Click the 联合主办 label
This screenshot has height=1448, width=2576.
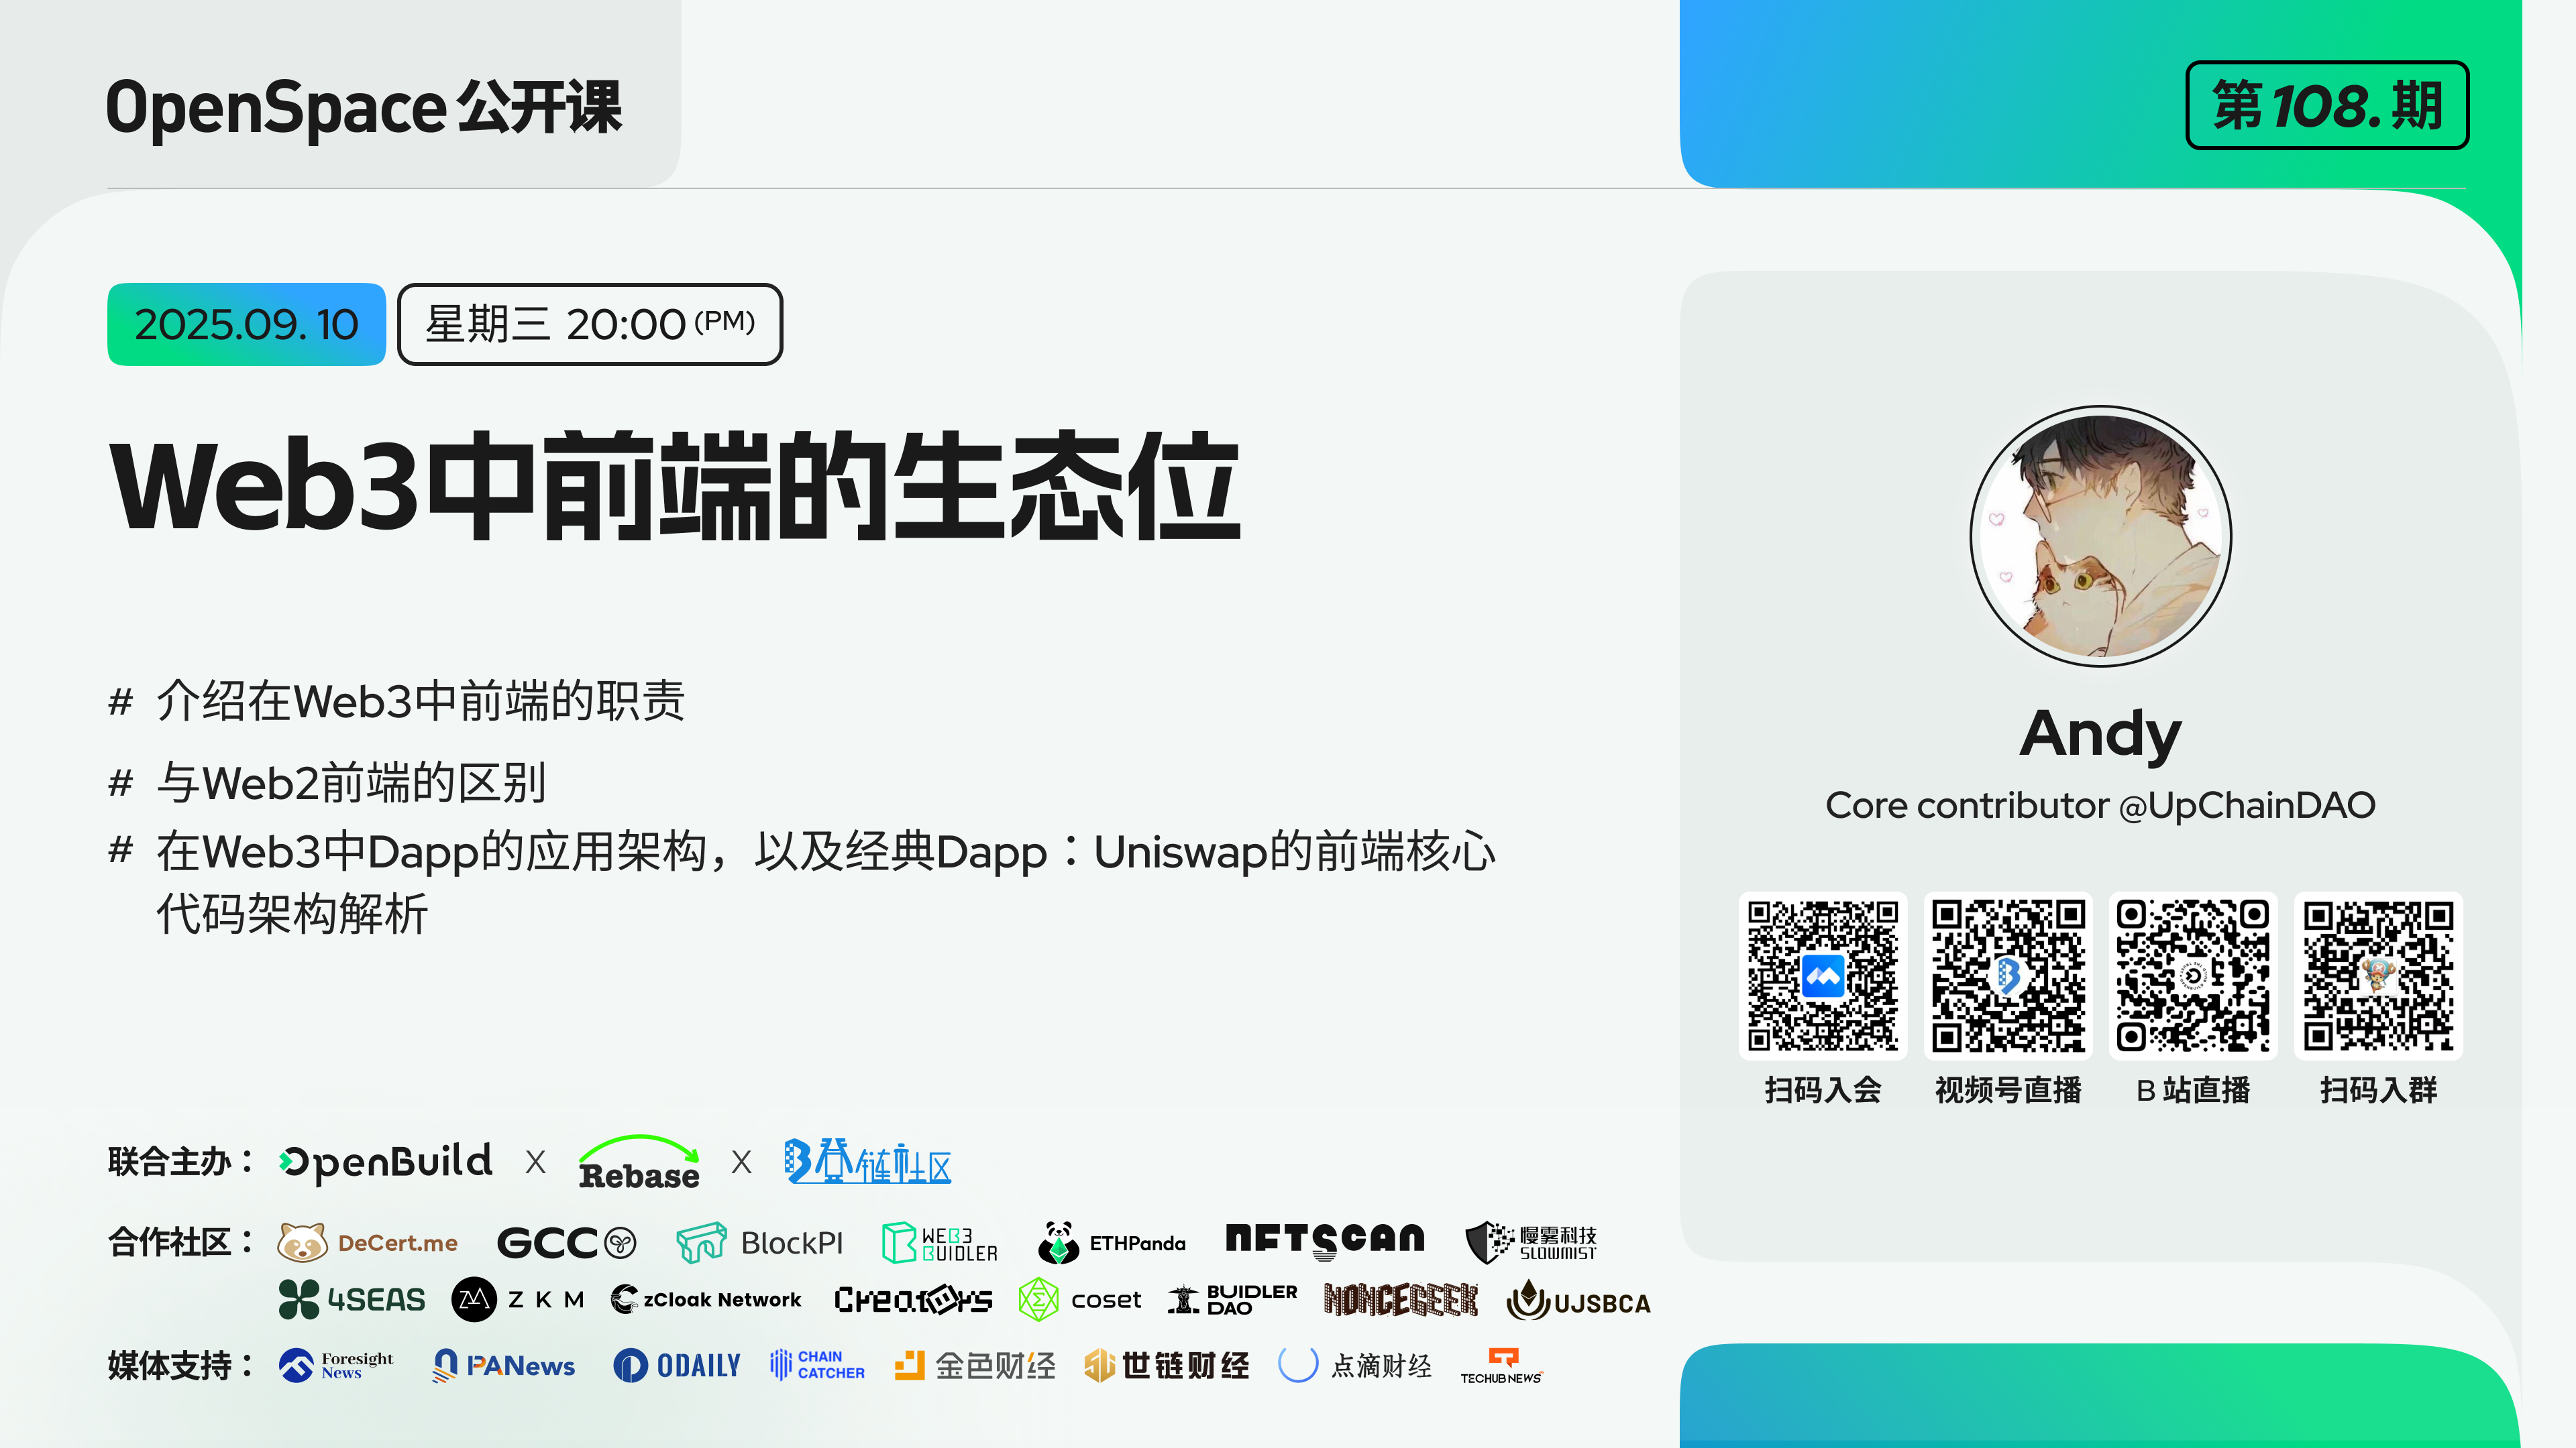(x=181, y=1162)
